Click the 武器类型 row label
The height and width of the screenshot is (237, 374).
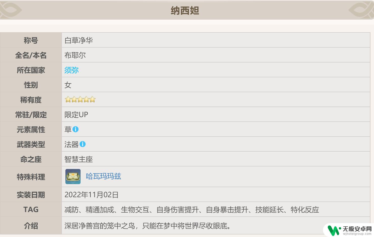pos(31,145)
